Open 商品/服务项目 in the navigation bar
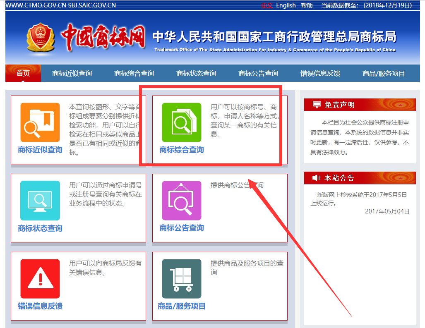Viewport: 425px width, 328px height. coord(384,74)
